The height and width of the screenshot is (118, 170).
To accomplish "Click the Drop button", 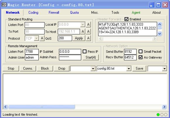I will coord(62,68).
